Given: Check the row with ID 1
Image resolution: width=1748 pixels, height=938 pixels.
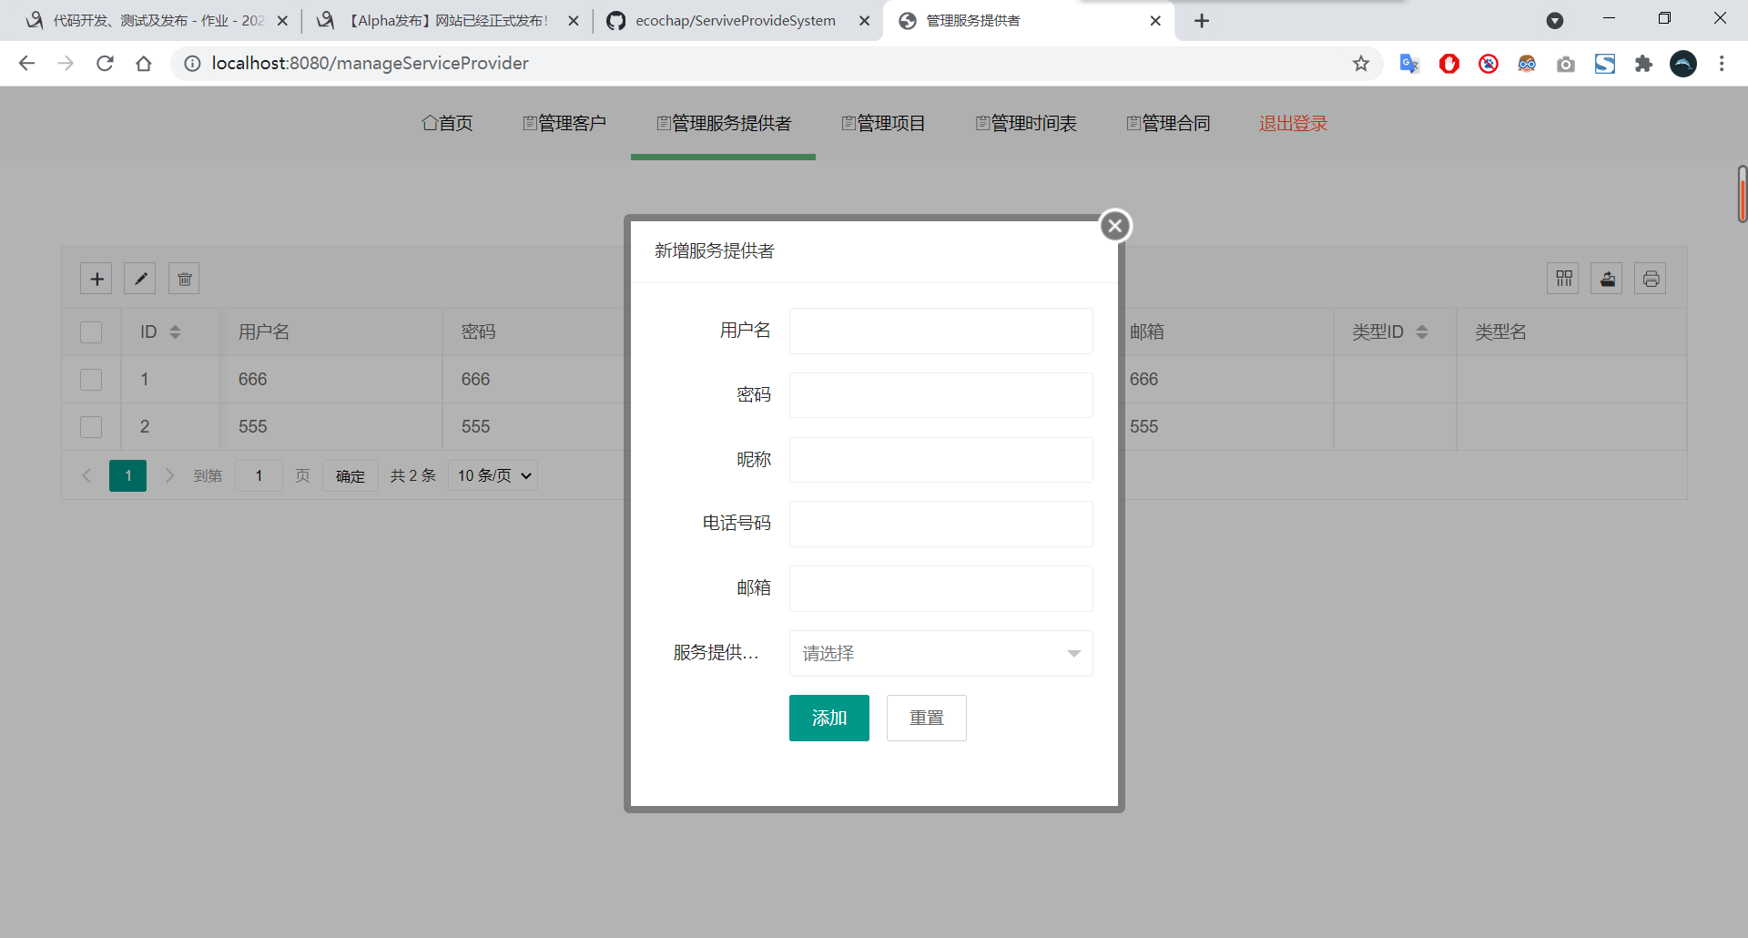Looking at the screenshot, I should click(x=91, y=380).
